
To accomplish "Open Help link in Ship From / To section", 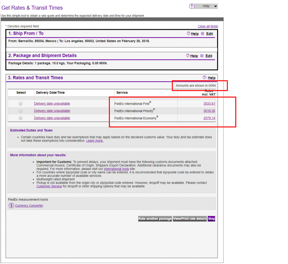I will pyautogui.click(x=195, y=33).
